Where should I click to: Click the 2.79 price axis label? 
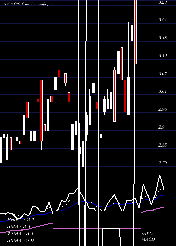pos(163,163)
